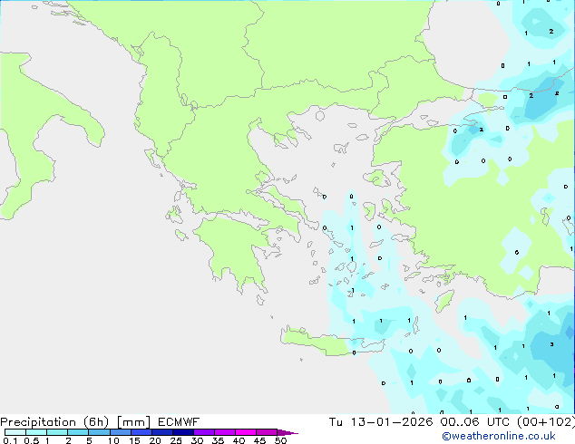This screenshot has width=575, height=444.
Task: Click the 40–45 mm magenta legend swatch
Action: [246, 432]
